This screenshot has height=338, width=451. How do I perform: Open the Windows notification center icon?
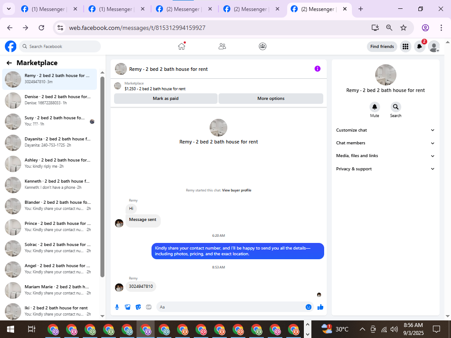pos(436,329)
